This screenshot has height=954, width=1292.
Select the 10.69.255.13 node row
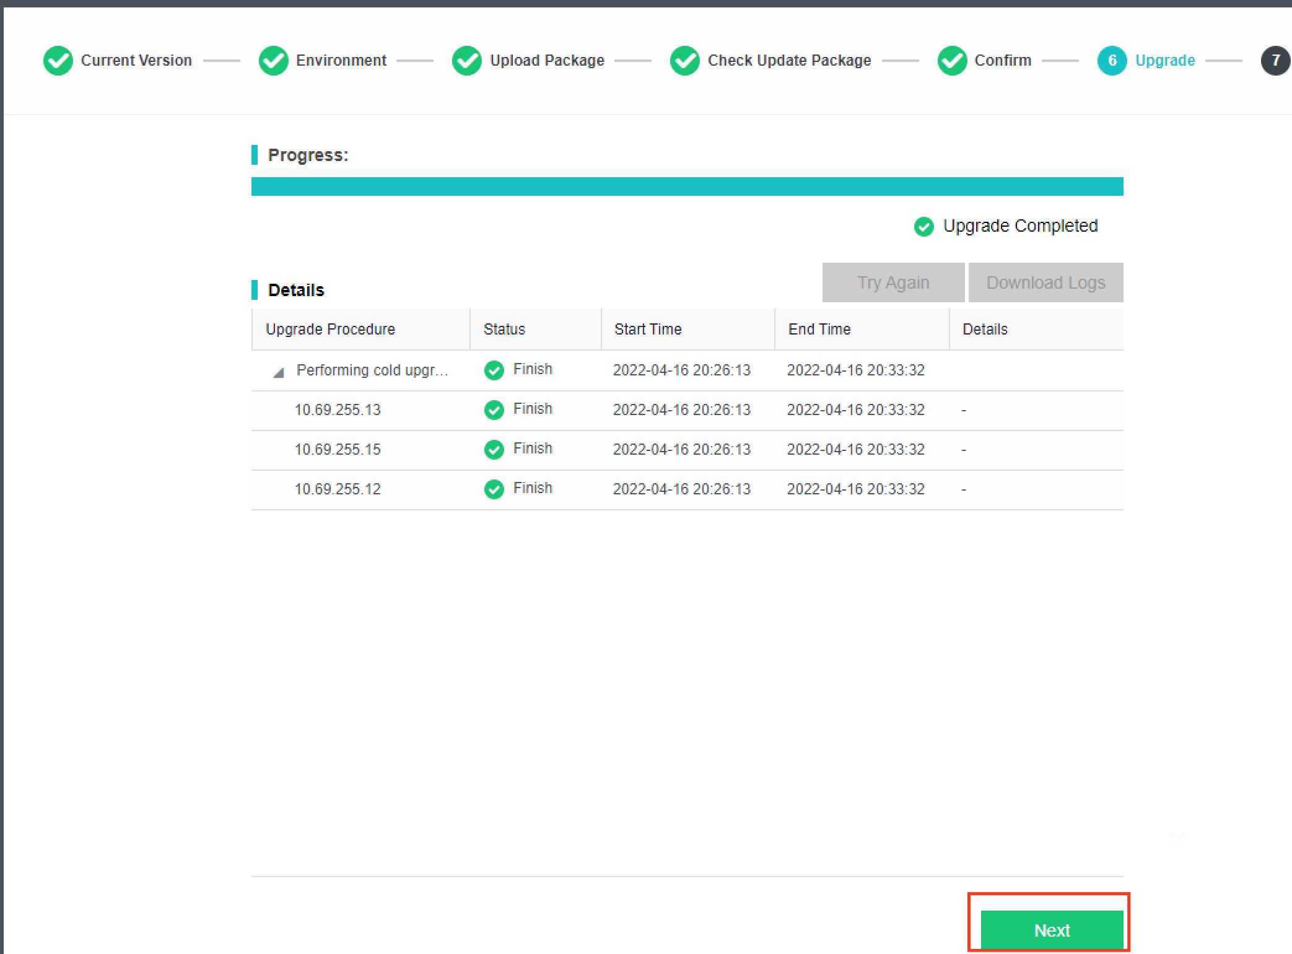[x=687, y=411]
